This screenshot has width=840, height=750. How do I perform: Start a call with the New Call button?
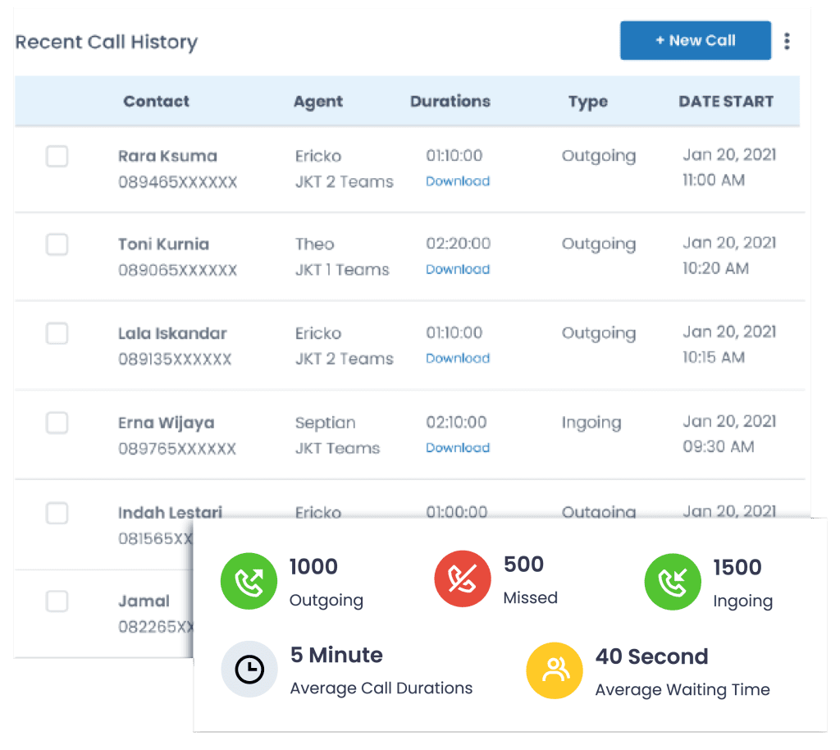click(696, 40)
